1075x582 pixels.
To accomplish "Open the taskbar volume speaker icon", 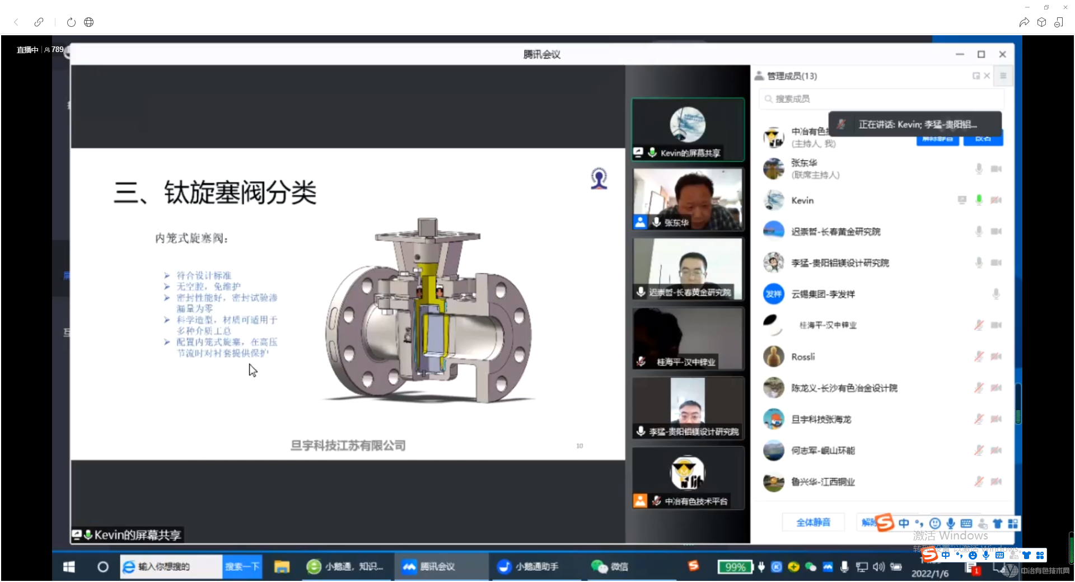I will pos(878,567).
